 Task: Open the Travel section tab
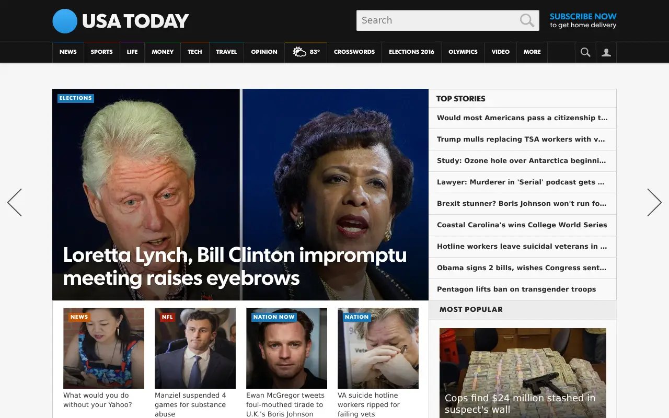[x=226, y=52]
